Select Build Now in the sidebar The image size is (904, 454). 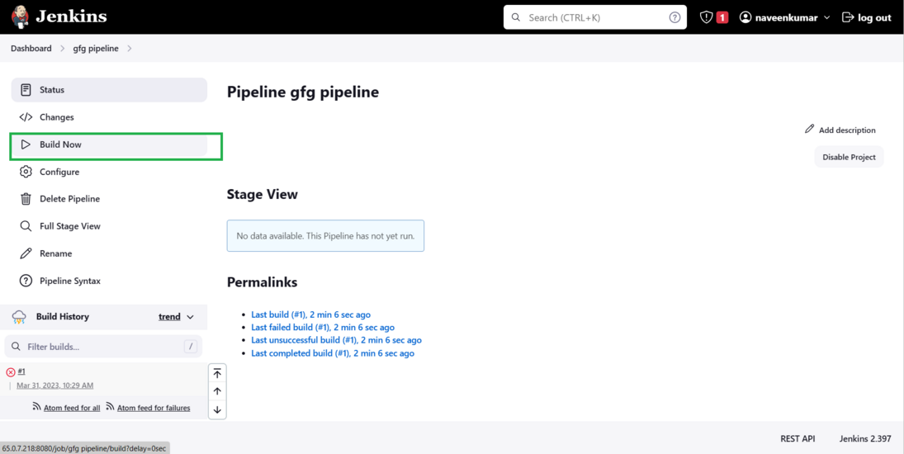[x=60, y=144]
